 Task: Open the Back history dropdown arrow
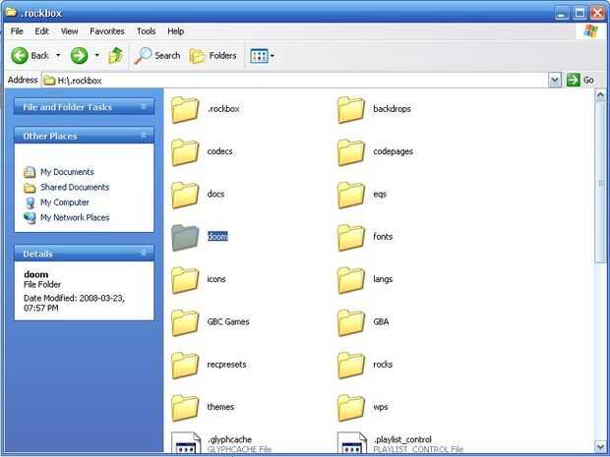58,56
